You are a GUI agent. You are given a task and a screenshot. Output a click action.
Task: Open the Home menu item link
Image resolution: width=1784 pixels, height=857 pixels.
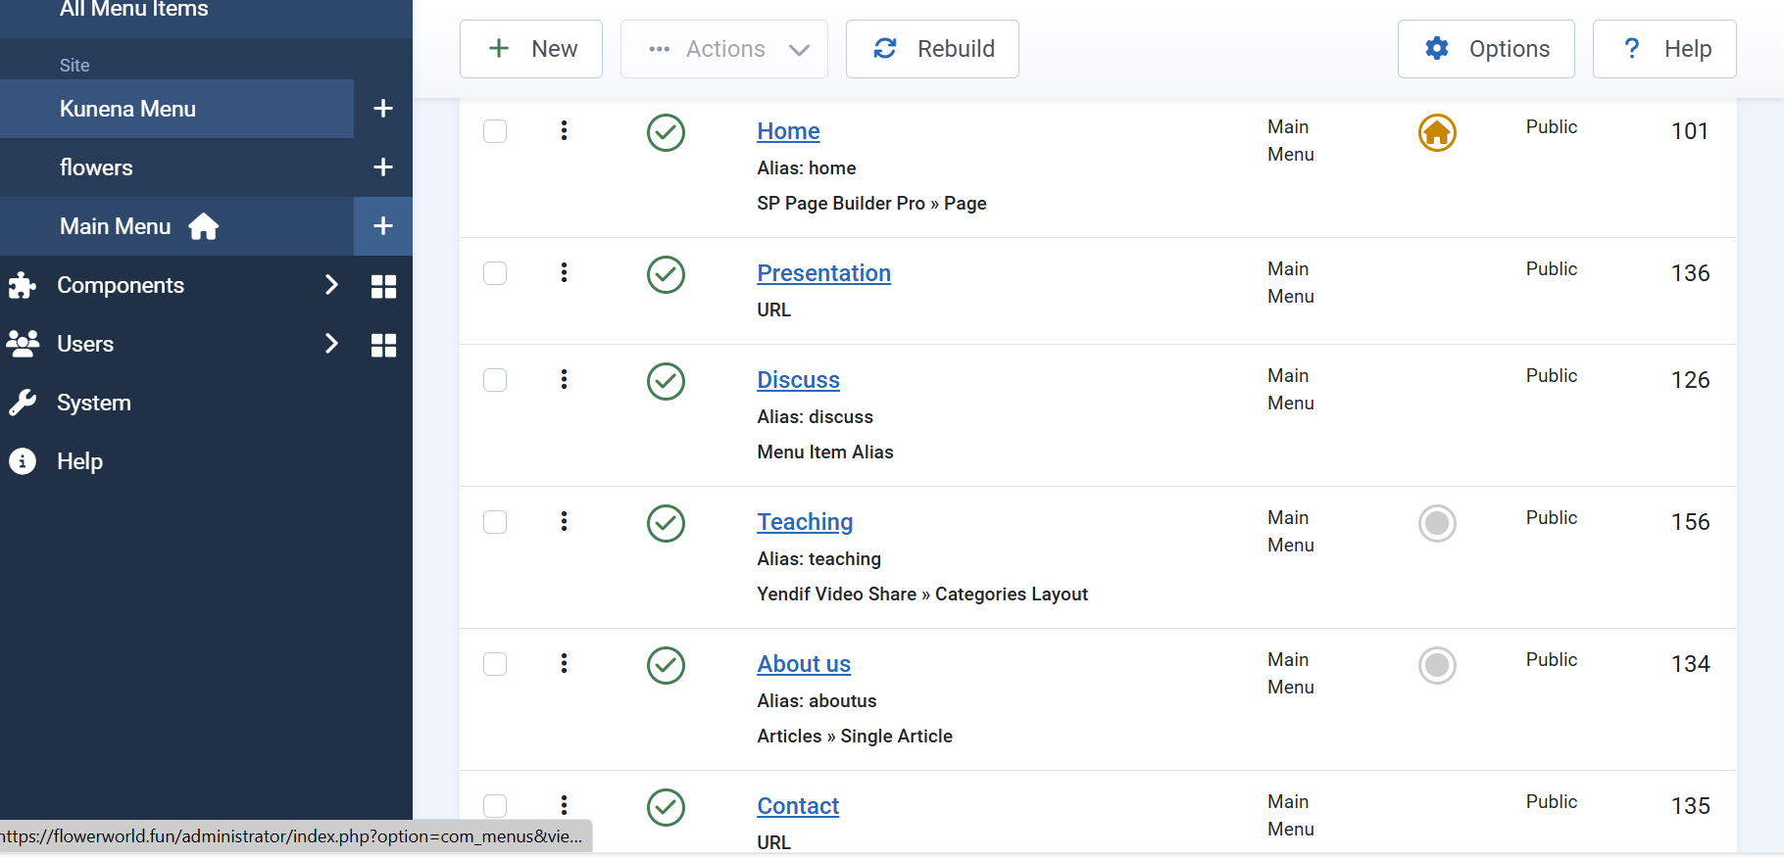tap(788, 131)
